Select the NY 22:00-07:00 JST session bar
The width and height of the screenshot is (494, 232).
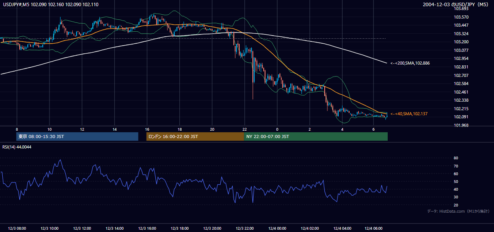316,136
